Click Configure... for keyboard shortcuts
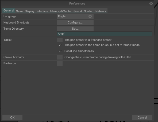Image resolution: width=158 pixels, height=122 pixels. coord(75,22)
